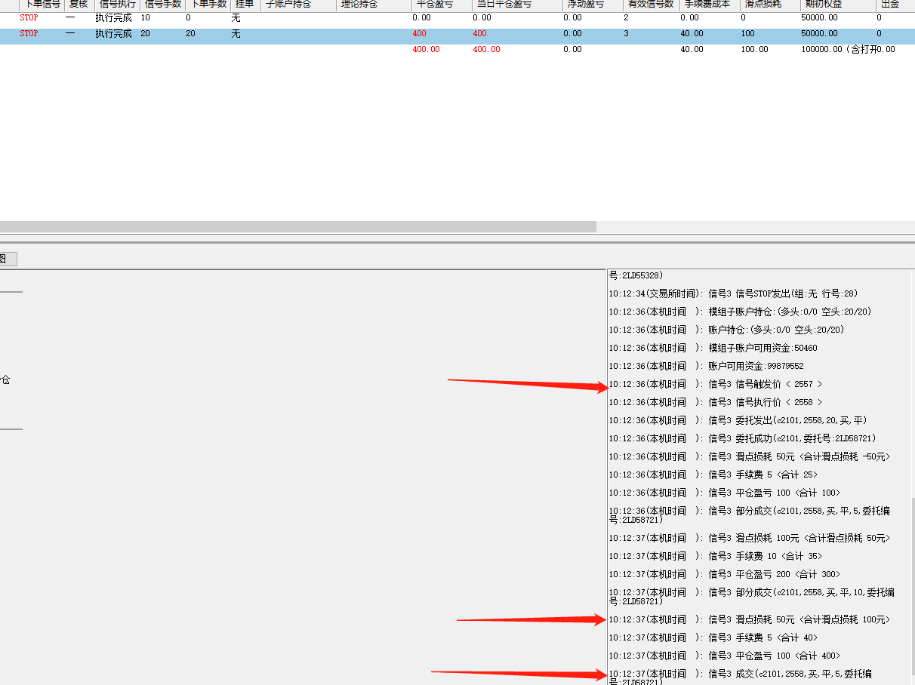Click the 信号执行 column header
The image size is (915, 685).
click(117, 5)
